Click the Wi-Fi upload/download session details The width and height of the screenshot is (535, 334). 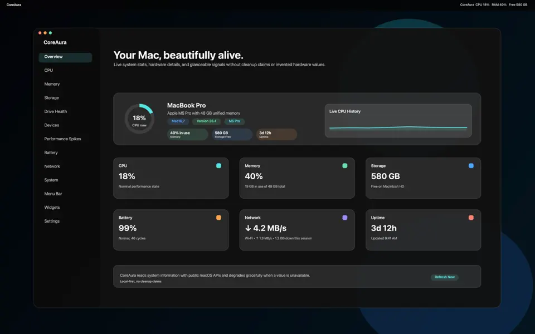coord(279,238)
